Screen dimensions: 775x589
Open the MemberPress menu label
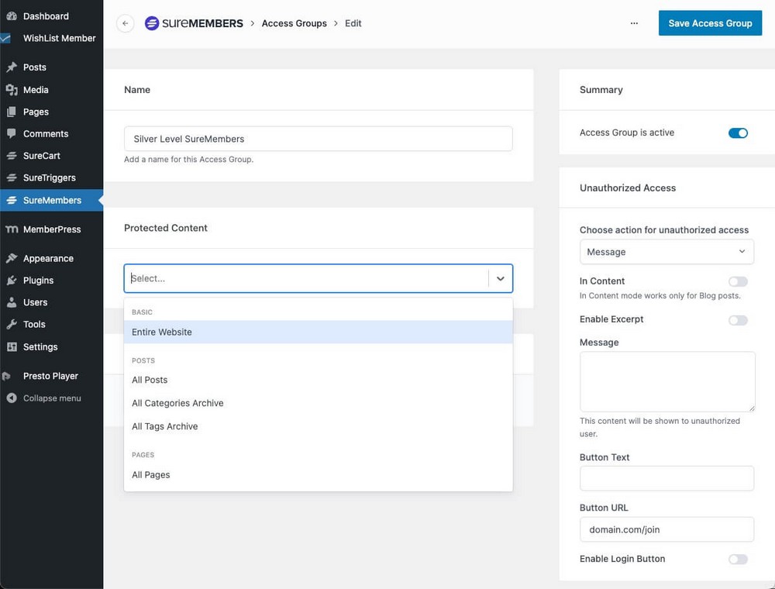52,229
